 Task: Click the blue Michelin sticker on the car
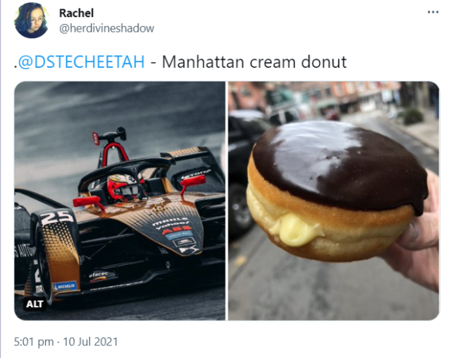65,286
